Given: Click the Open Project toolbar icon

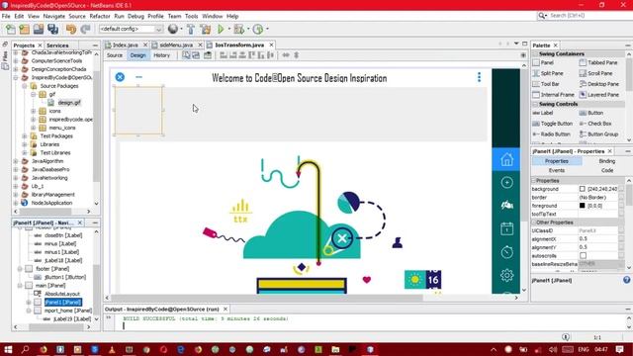Looking at the screenshot, I should [x=39, y=29].
